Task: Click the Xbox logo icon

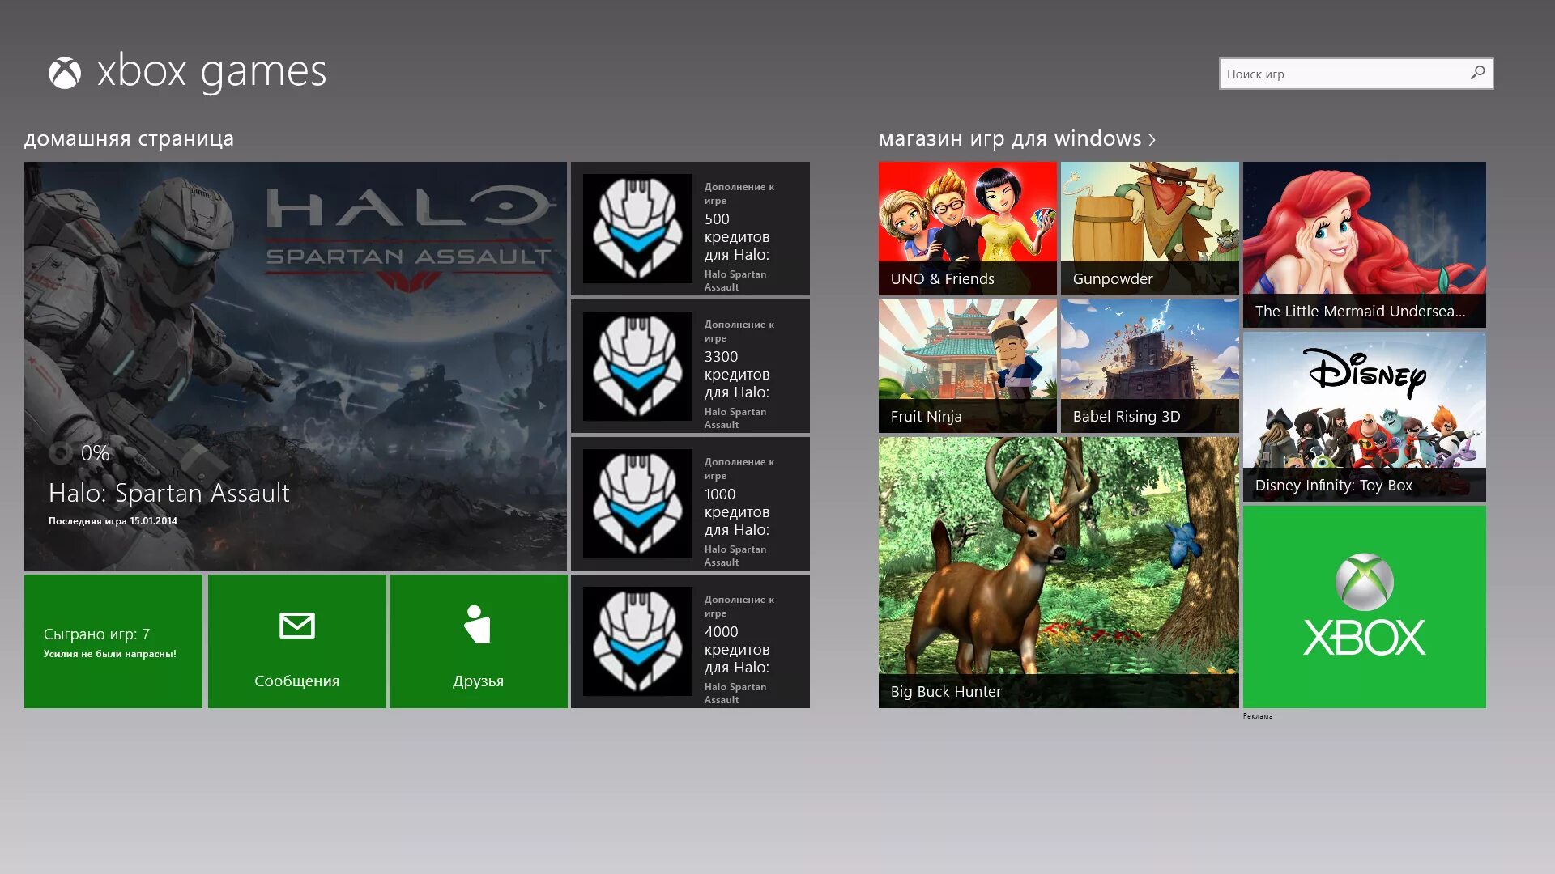Action: (x=66, y=70)
